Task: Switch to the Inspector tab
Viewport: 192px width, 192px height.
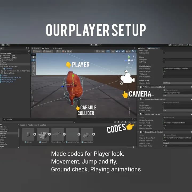Action: (x=153, y=48)
